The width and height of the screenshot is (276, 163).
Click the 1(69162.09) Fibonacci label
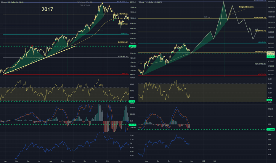(261, 42)
